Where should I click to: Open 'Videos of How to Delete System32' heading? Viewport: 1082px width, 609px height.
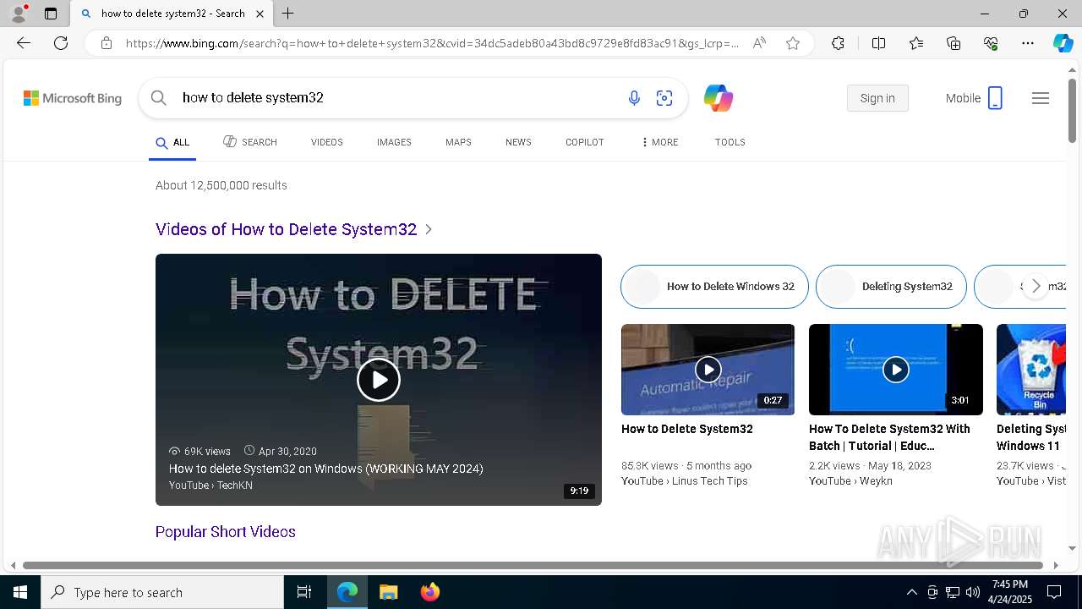tap(287, 229)
